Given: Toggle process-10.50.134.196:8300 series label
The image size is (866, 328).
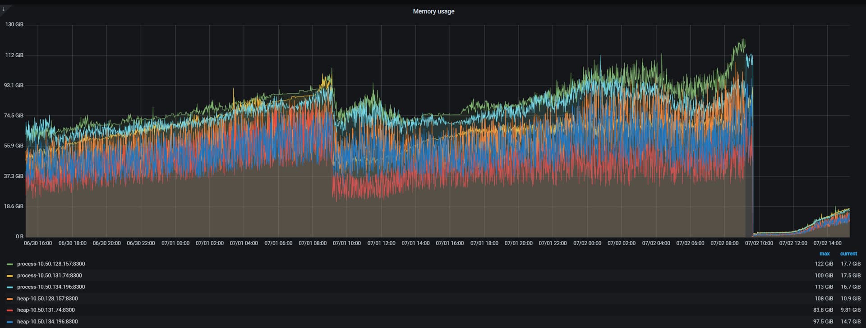Looking at the screenshot, I should click(x=51, y=287).
